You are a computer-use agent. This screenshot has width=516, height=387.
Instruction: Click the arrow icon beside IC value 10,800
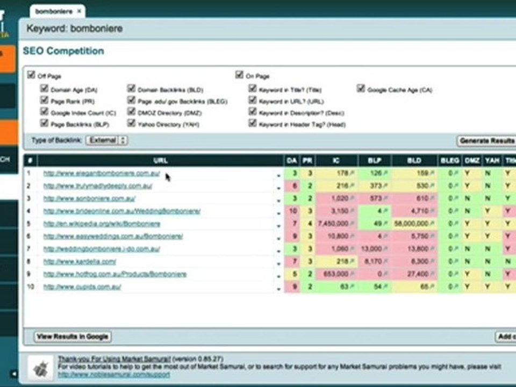352,236
